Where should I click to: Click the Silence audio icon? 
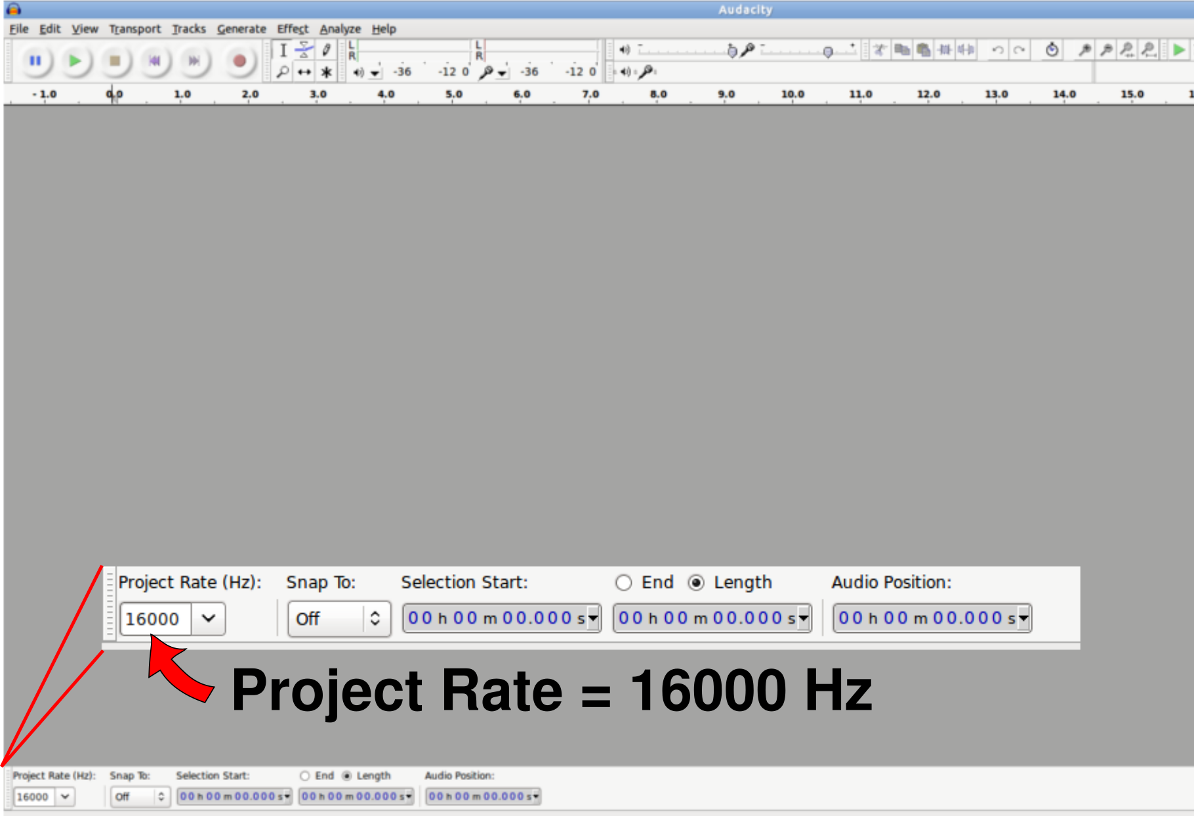(x=966, y=50)
